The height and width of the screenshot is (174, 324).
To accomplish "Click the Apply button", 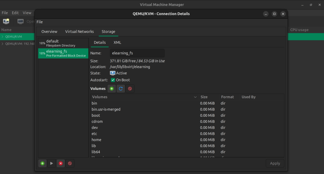I will tap(275, 163).
